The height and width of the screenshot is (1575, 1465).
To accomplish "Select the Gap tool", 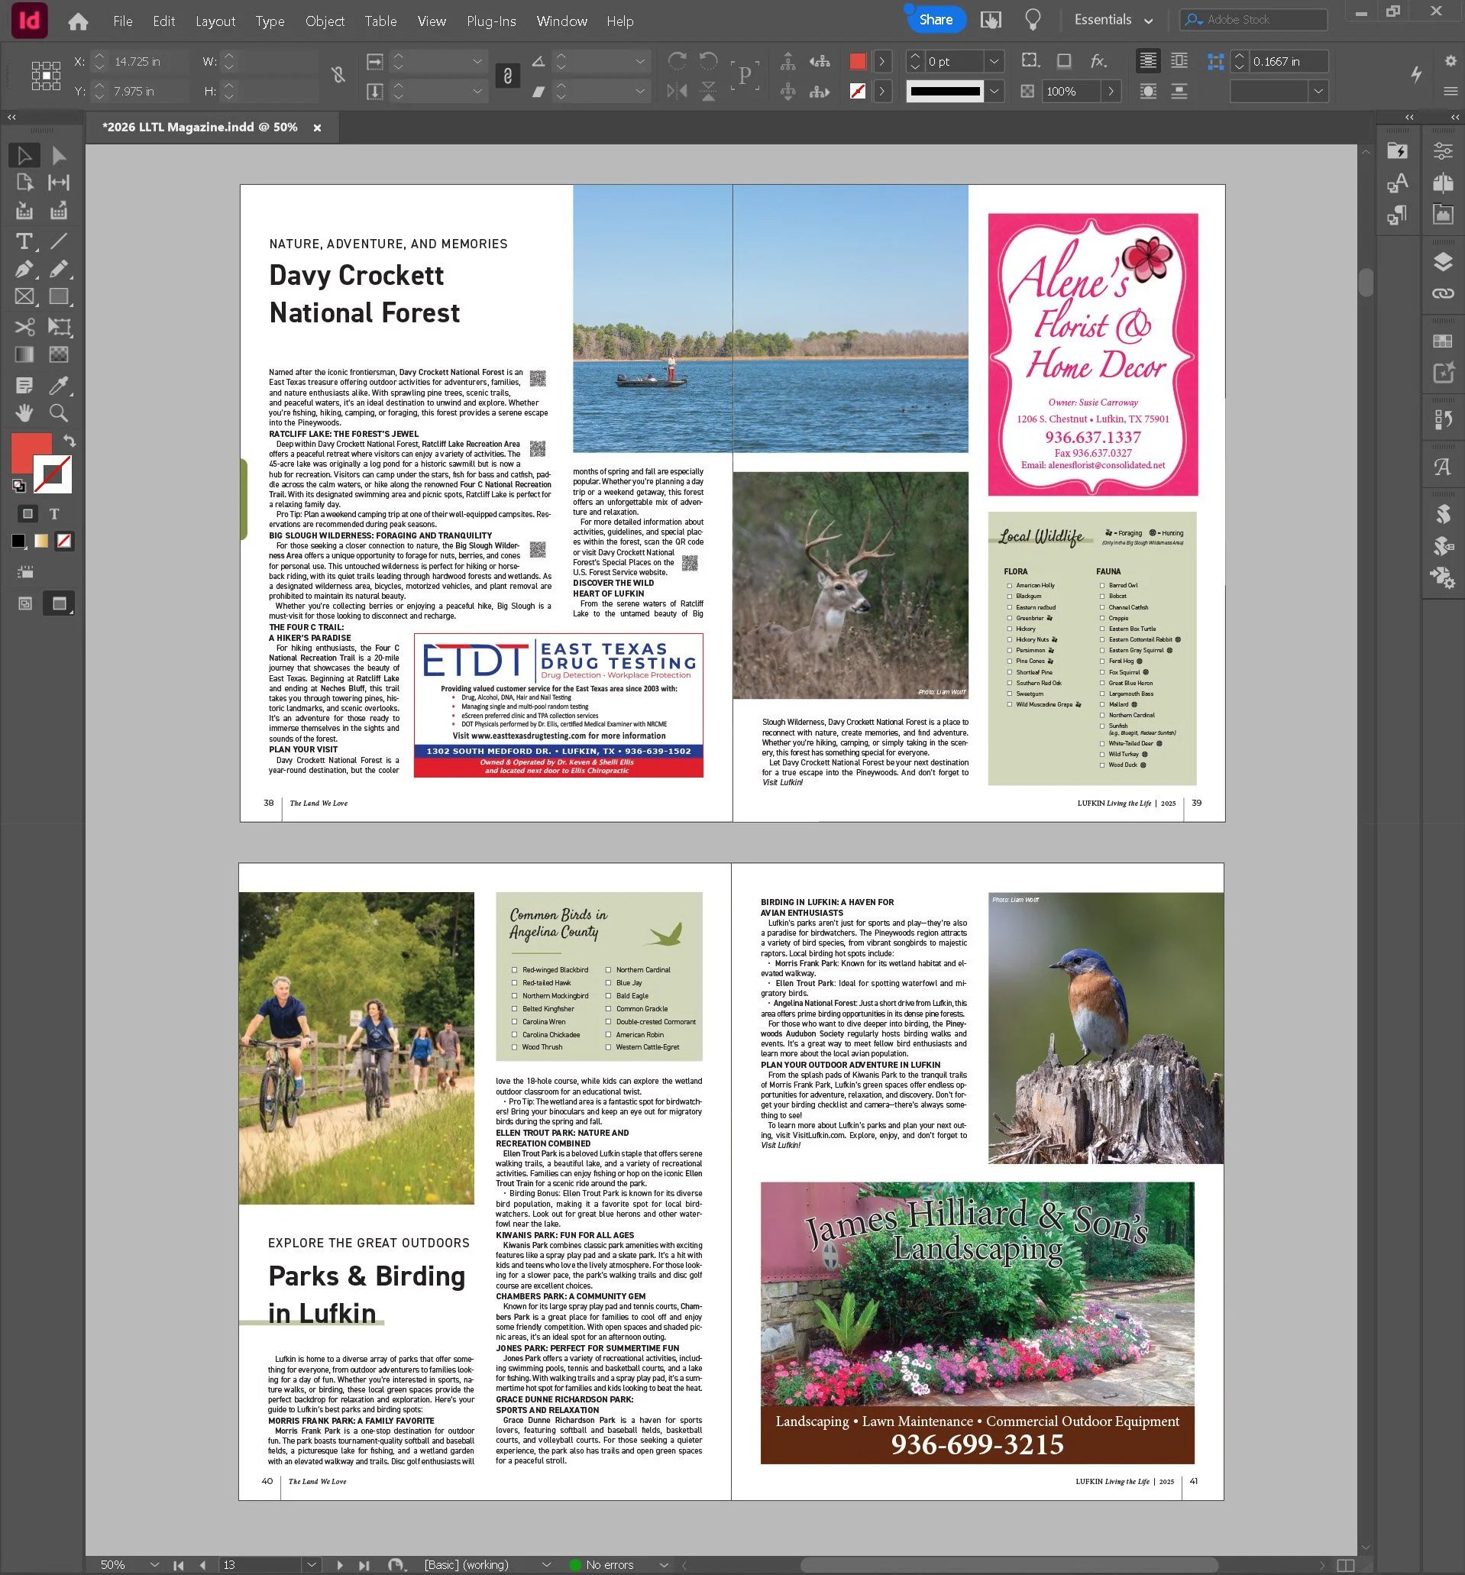I will click(x=59, y=183).
